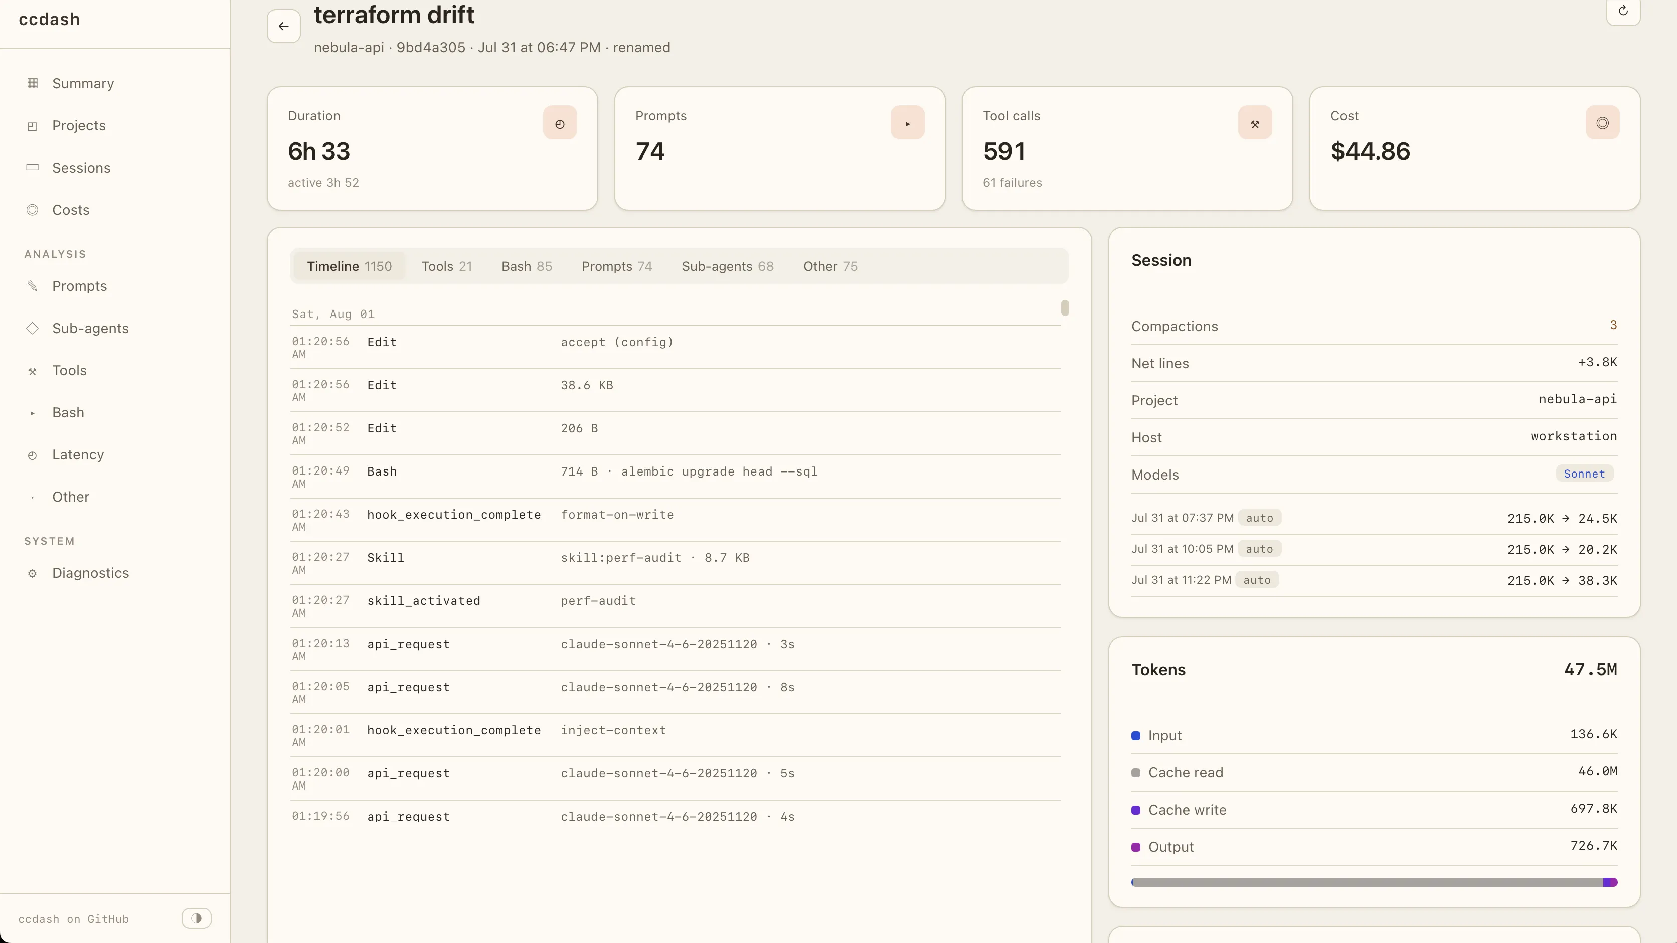Image resolution: width=1677 pixels, height=943 pixels.
Task: Select the Edit row showing 206 B
Action: click(x=675, y=433)
